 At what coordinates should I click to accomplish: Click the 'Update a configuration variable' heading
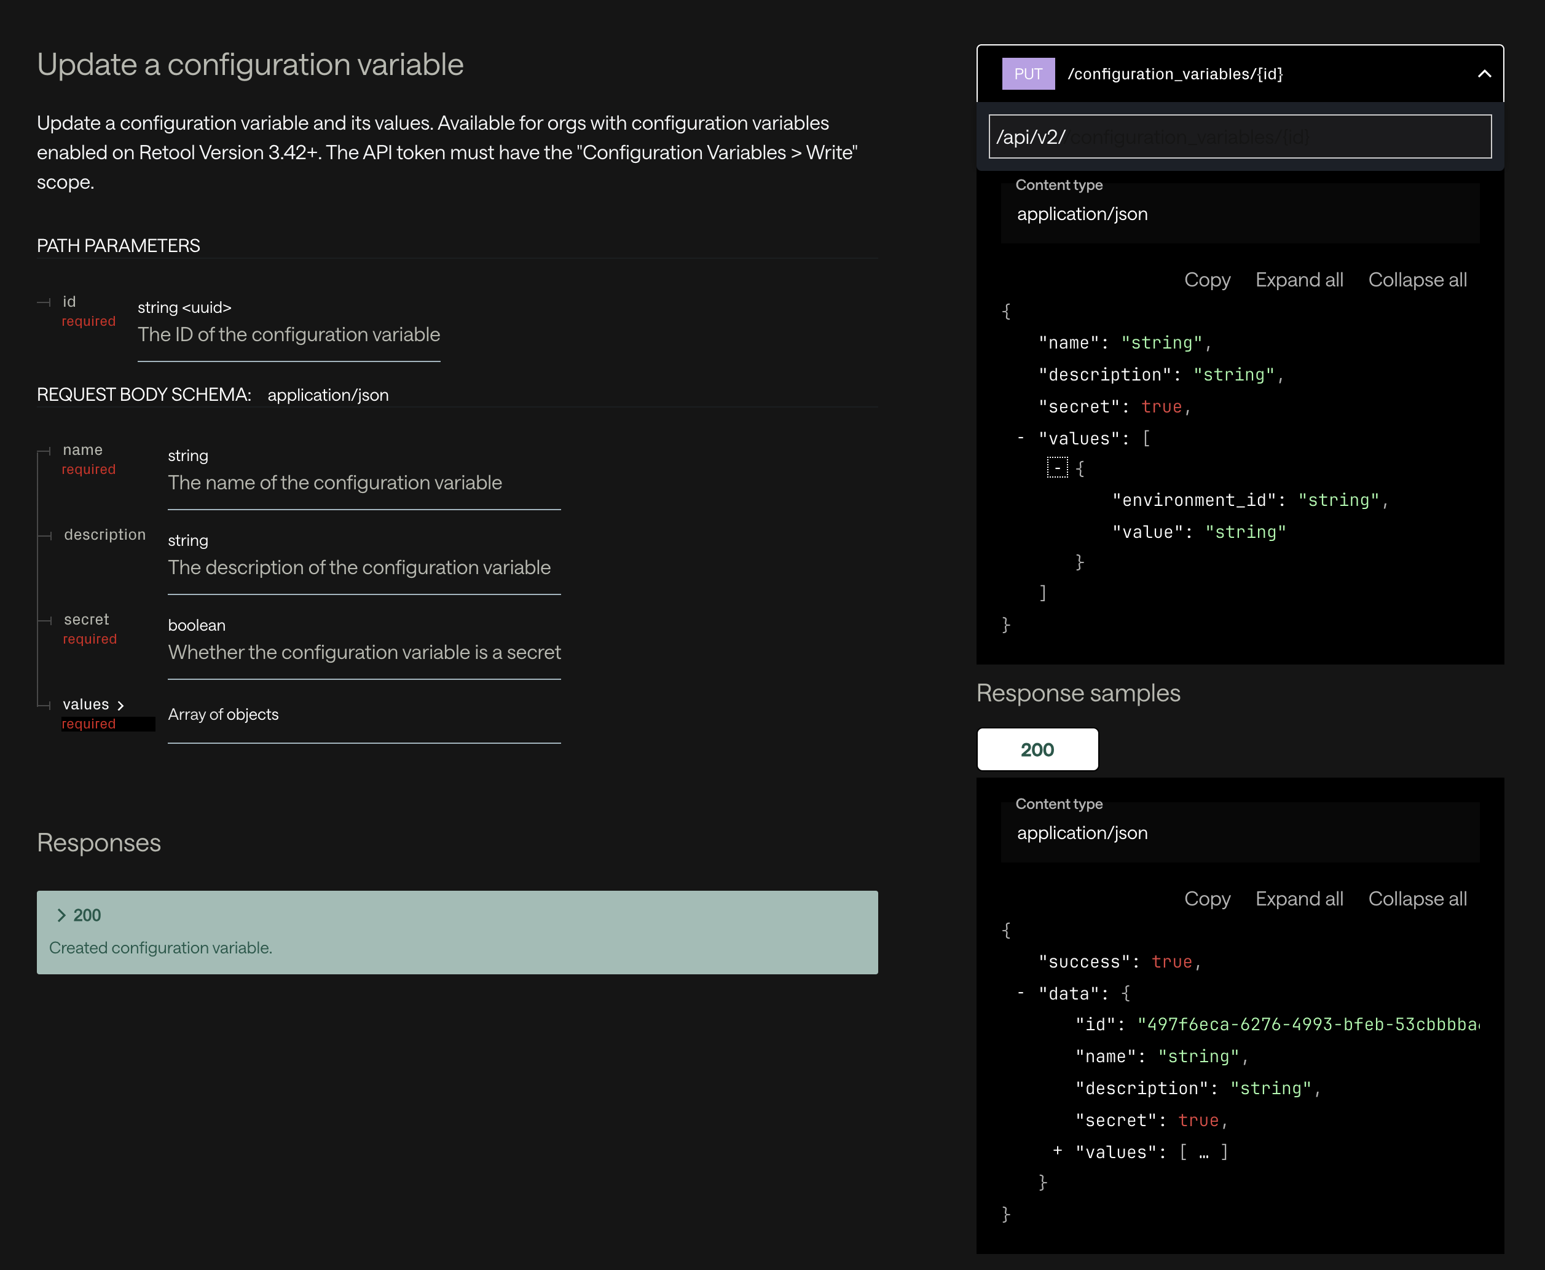(x=250, y=65)
